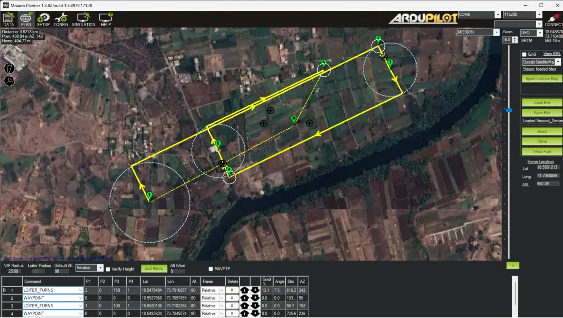Open the HELP screen
The width and height of the screenshot is (563, 318).
[x=106, y=19]
